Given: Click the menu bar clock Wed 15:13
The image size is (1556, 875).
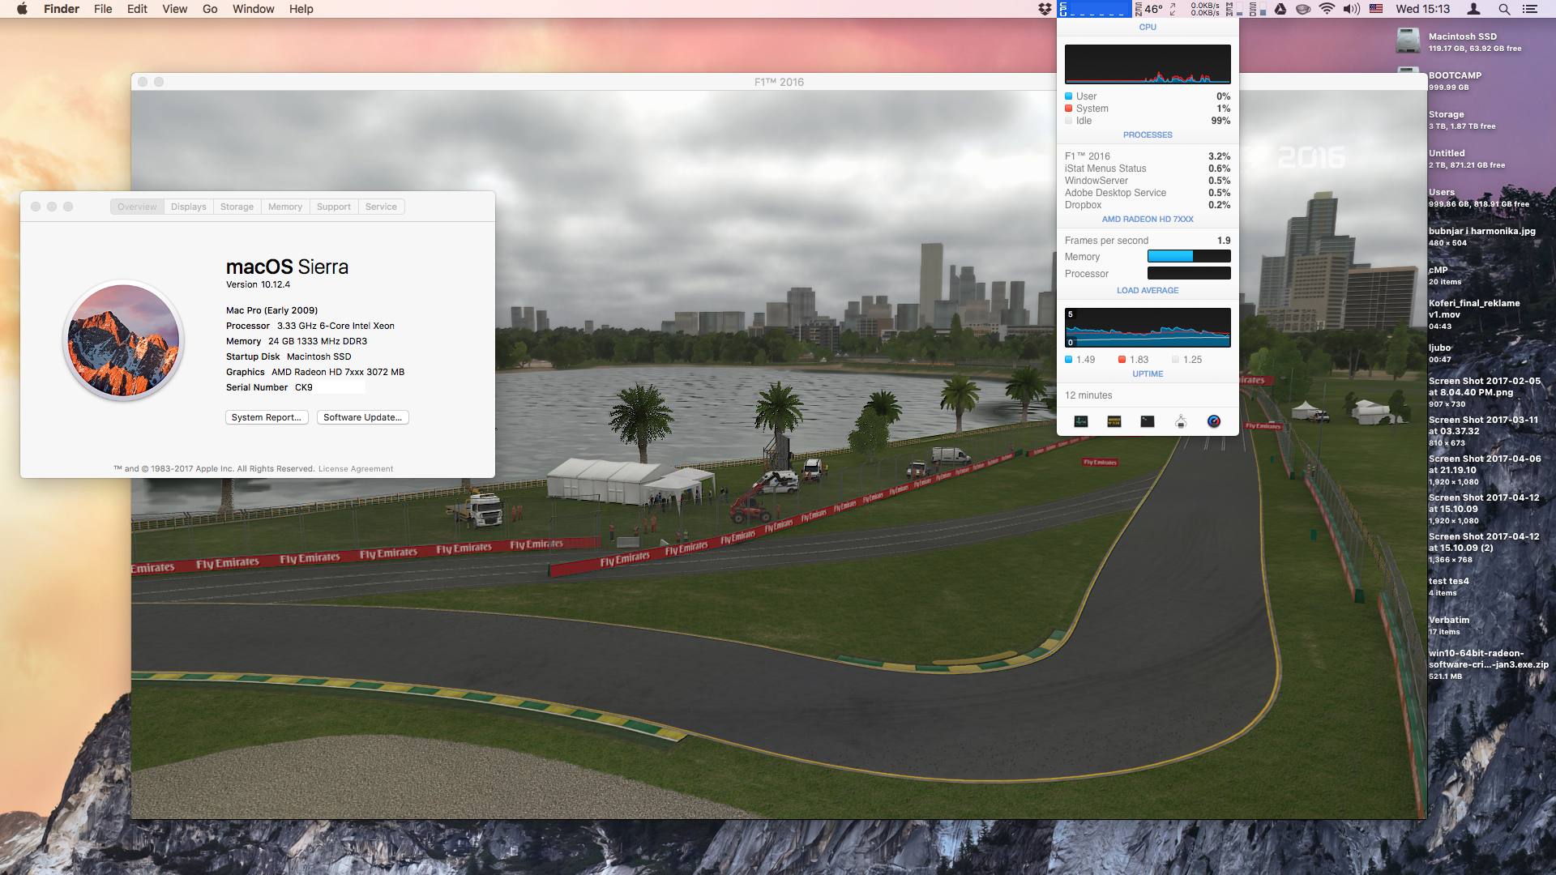Looking at the screenshot, I should [x=1422, y=9].
